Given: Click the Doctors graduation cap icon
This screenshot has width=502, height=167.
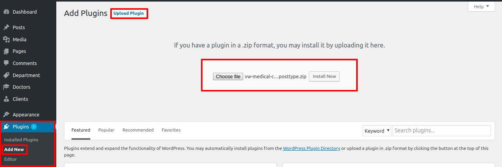Looking at the screenshot, I should click(x=6, y=87).
